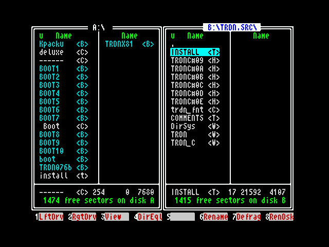Image resolution: width=329 pixels, height=247 pixels.
Task: Select BOOT8 in the left panel
Action: pos(64,134)
